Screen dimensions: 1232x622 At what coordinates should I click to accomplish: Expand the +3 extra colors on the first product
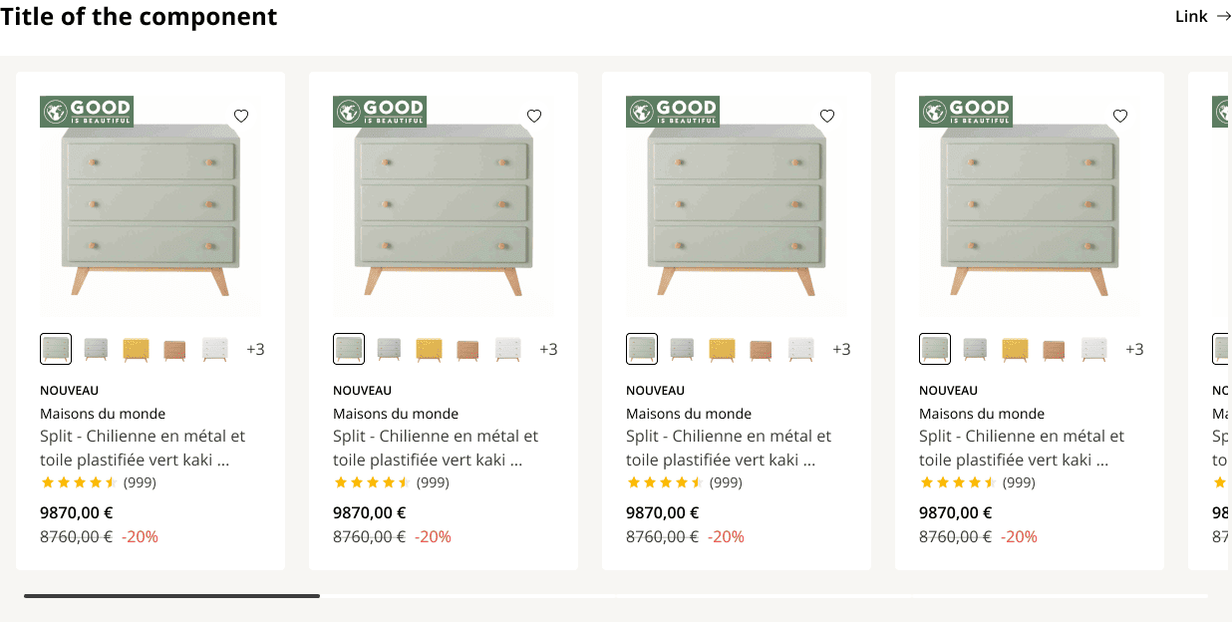(x=256, y=349)
